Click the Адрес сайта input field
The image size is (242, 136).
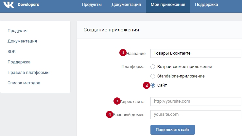pos(196,101)
